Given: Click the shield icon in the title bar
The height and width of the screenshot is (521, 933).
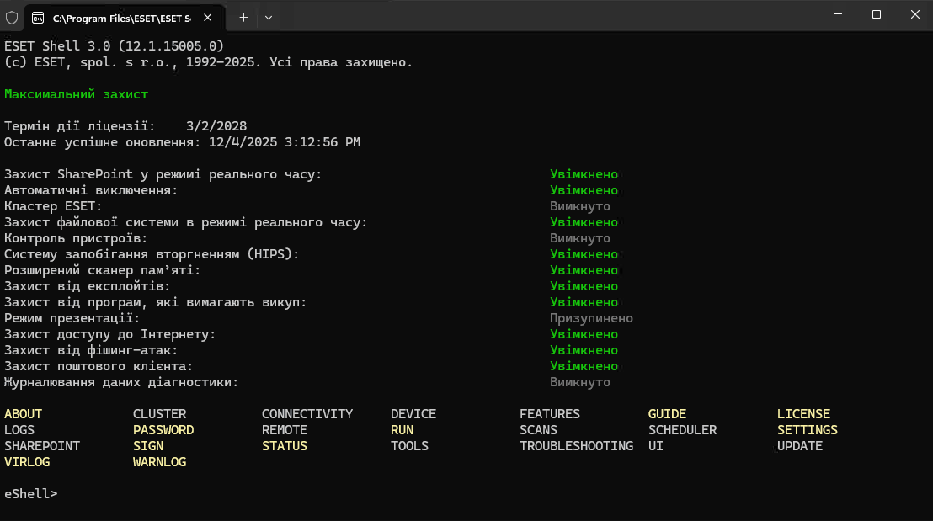Looking at the screenshot, I should pos(12,16).
